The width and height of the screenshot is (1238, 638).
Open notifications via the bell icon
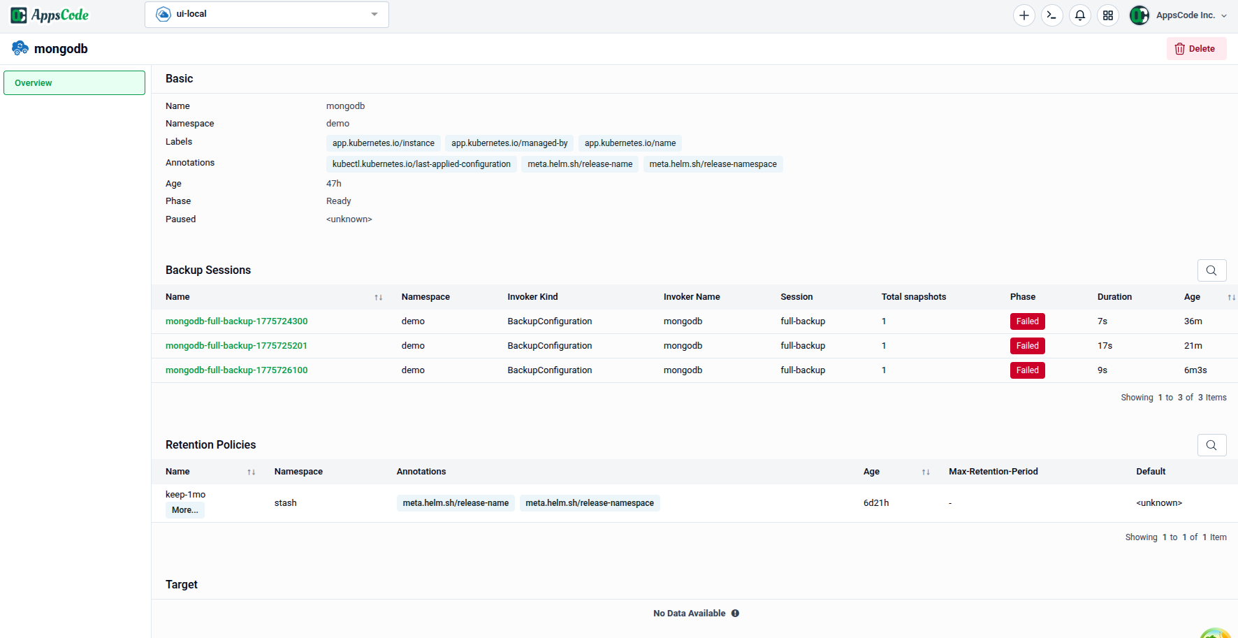pyautogui.click(x=1079, y=15)
